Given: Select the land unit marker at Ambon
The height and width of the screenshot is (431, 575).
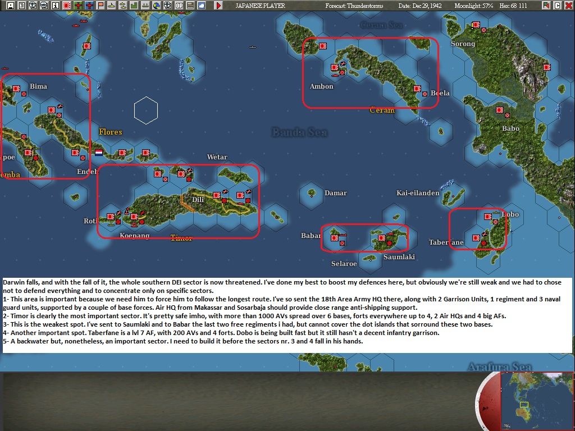Looking at the screenshot, I should pyautogui.click(x=342, y=72).
